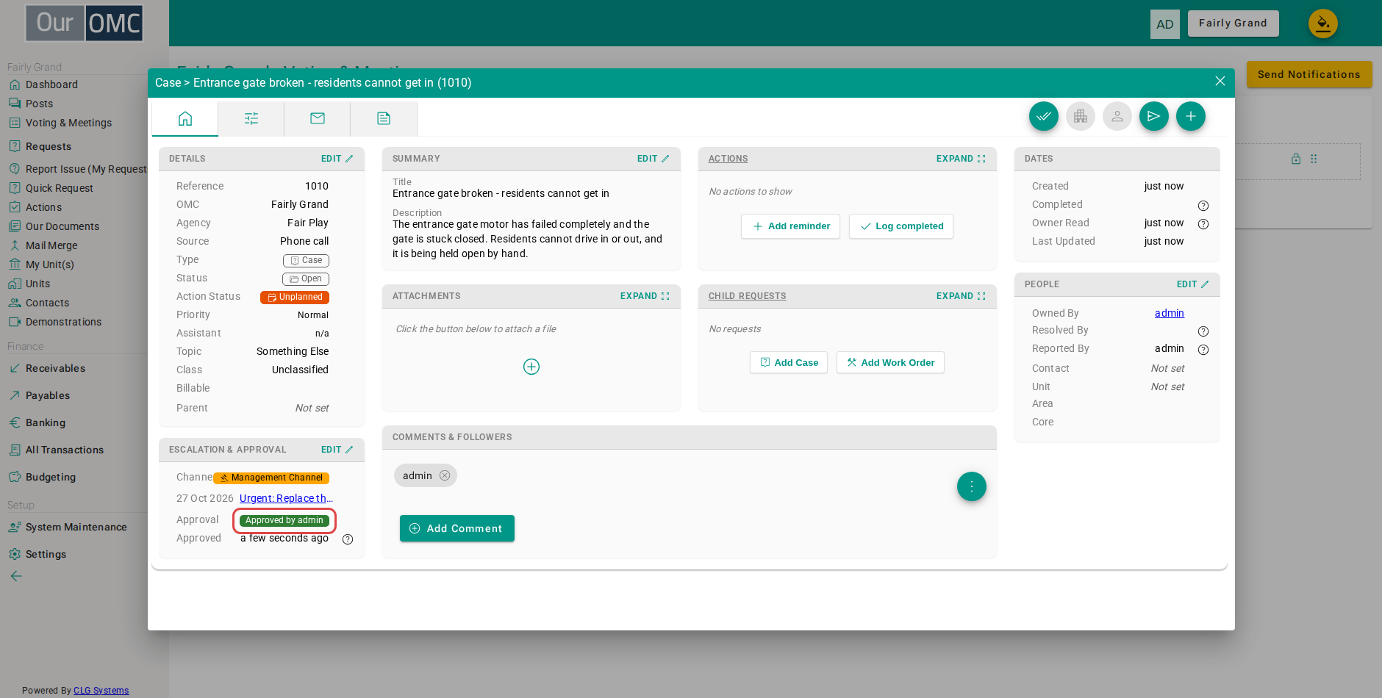Click the Approved by admin badge
This screenshot has height=698, width=1382.
[x=284, y=520]
